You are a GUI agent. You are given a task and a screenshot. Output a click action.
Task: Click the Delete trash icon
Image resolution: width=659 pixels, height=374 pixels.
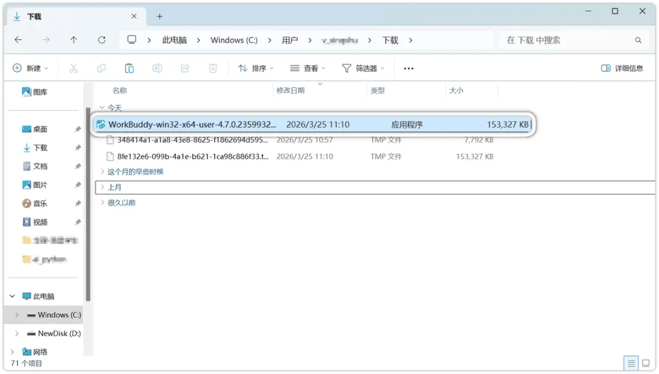[x=213, y=68]
